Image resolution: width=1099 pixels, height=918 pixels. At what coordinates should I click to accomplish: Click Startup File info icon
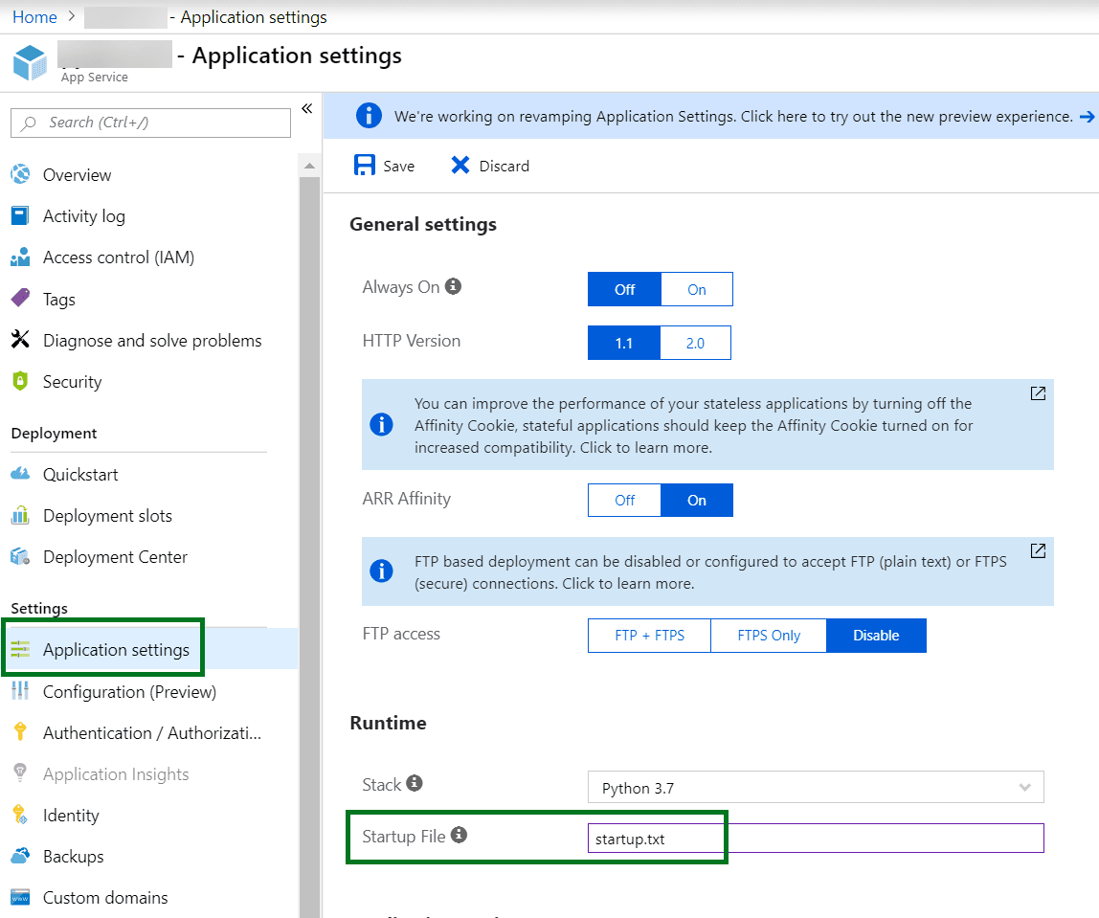(x=459, y=835)
